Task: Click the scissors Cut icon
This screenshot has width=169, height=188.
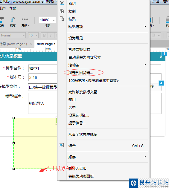Action: [62, 3]
